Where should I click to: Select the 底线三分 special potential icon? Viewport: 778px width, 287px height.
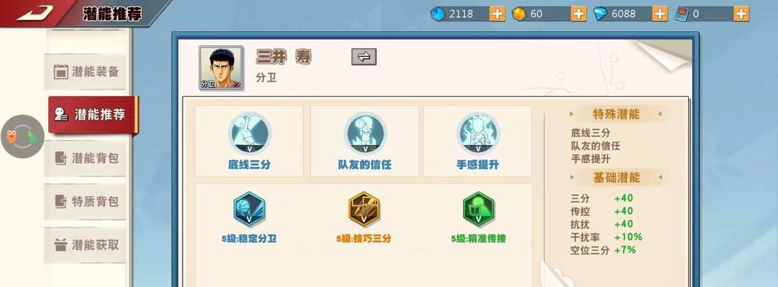pos(249,133)
